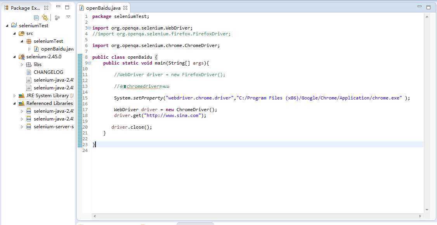Click the JRE System Library books icon
This screenshot has height=225, width=437.
(21, 96)
